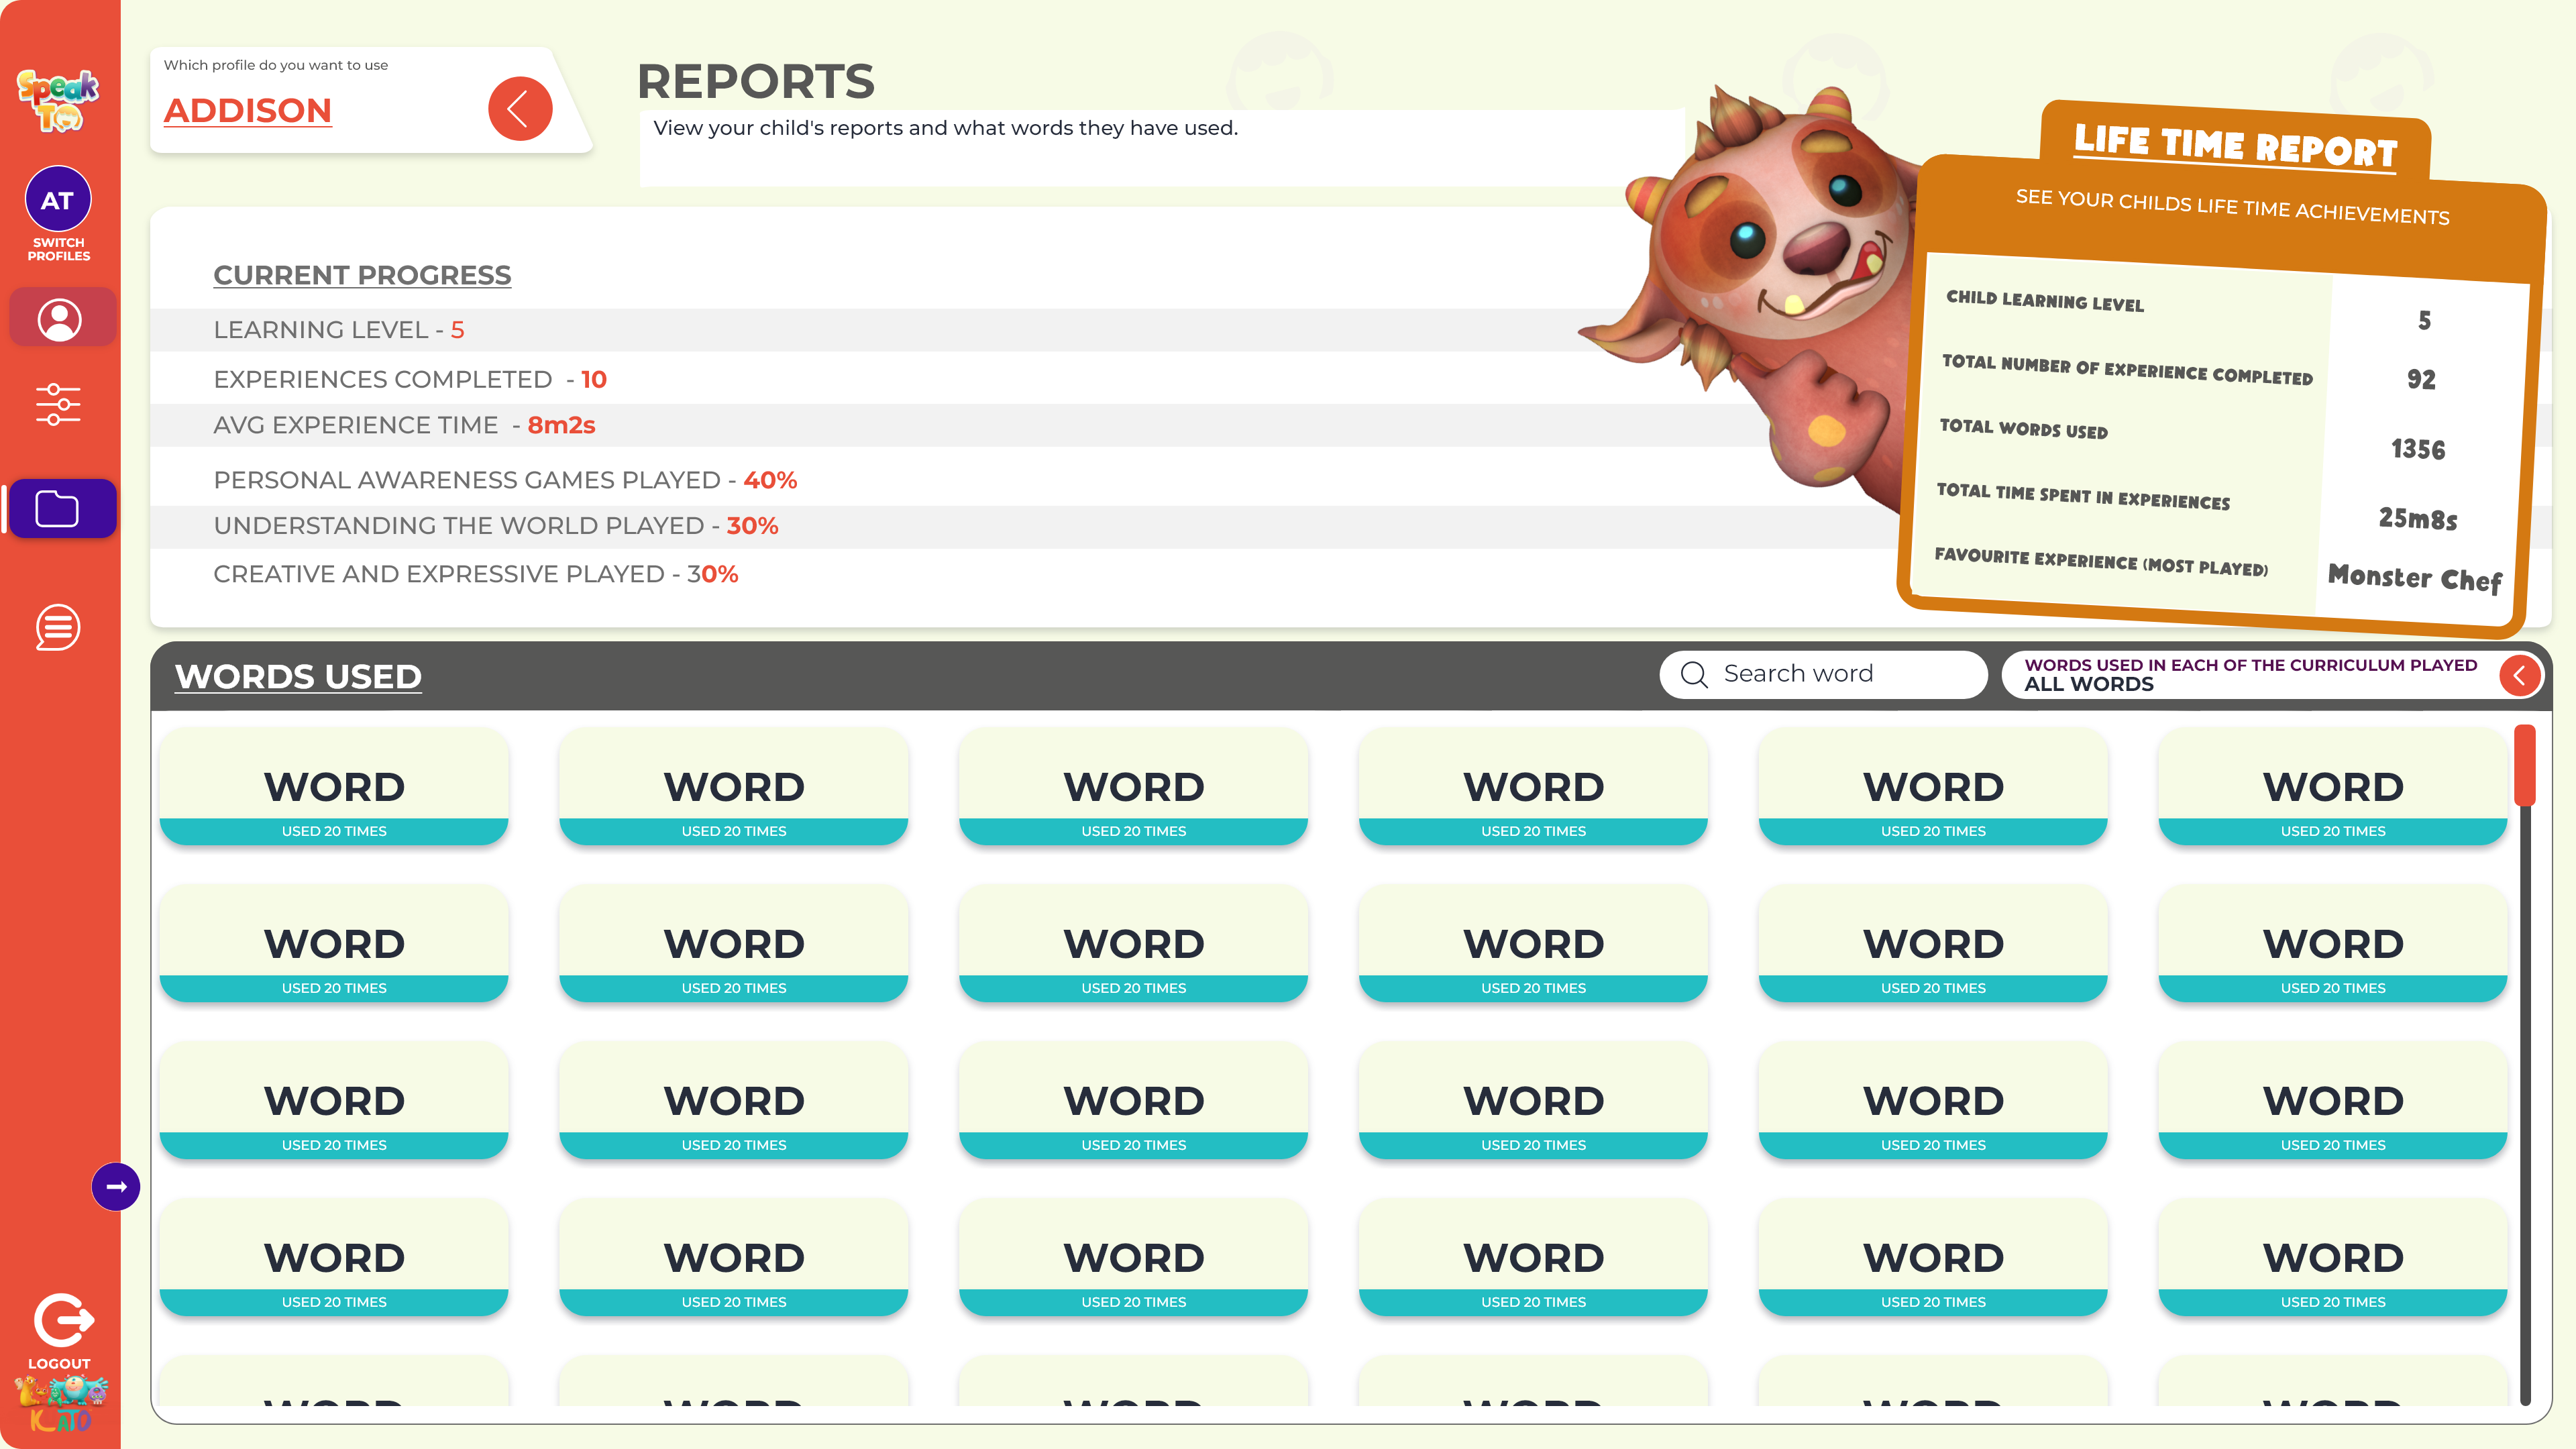Expand sidebar with the purple arrow button
Viewport: 2576px width, 1449px height.
pyautogui.click(x=116, y=1186)
